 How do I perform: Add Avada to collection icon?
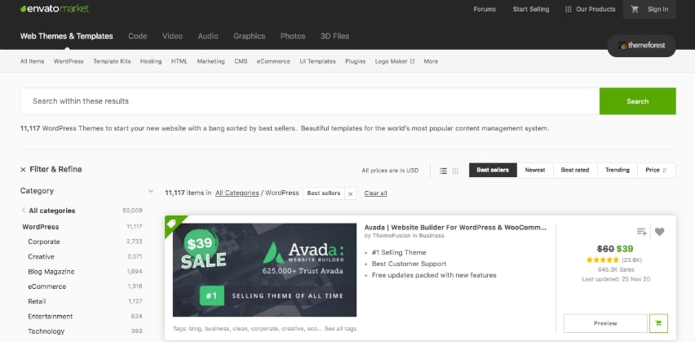(641, 232)
